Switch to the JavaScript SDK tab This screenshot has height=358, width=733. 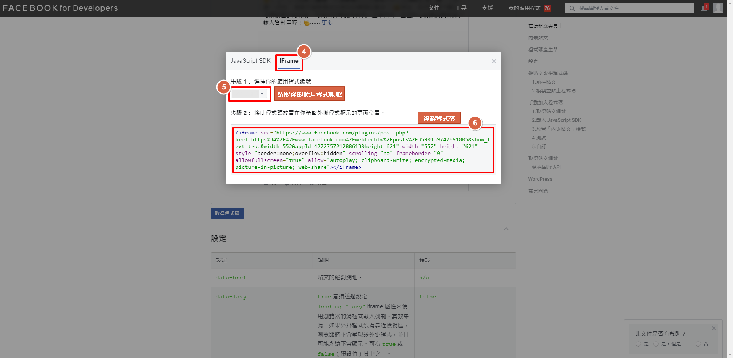(250, 61)
